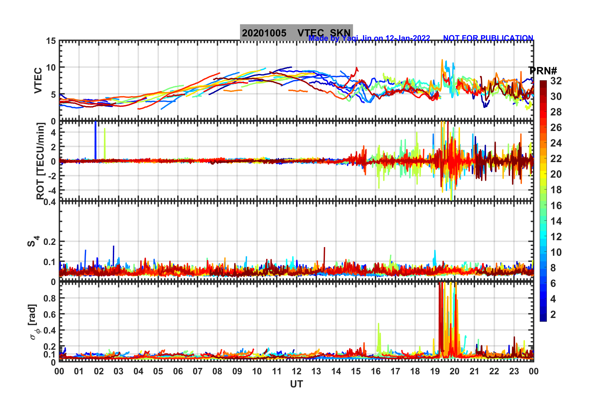
Task: Click the "18" label on PRN colorbar
Action: click(x=556, y=190)
